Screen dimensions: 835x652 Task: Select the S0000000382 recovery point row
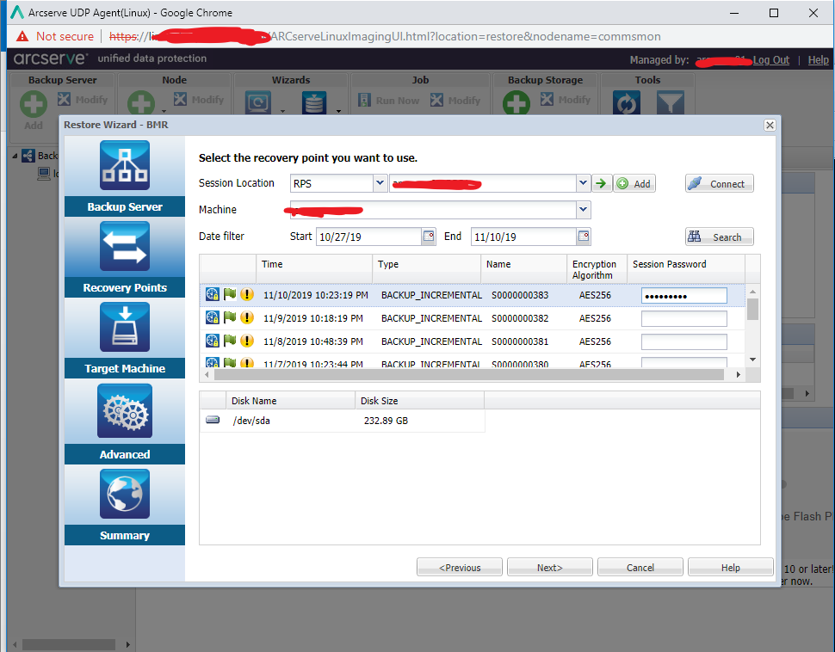click(473, 318)
